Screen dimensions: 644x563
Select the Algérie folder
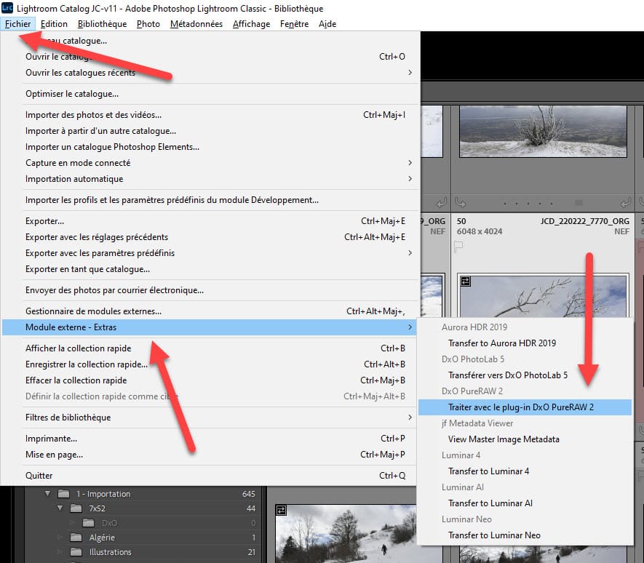point(141,538)
